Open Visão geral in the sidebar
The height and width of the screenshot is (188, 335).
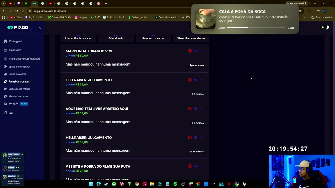(13, 41)
